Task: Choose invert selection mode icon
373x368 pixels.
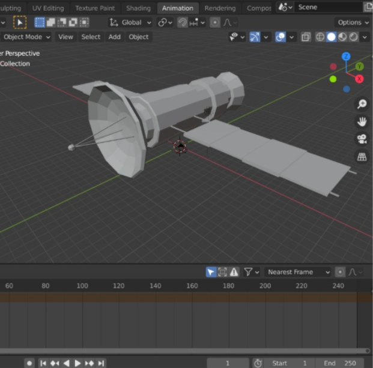Action: coord(73,23)
